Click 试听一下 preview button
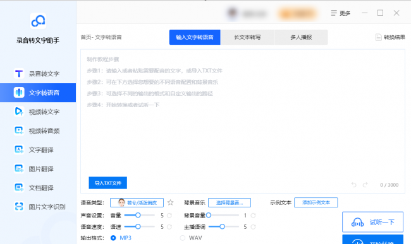This screenshot has height=244, width=411. coord(372,222)
